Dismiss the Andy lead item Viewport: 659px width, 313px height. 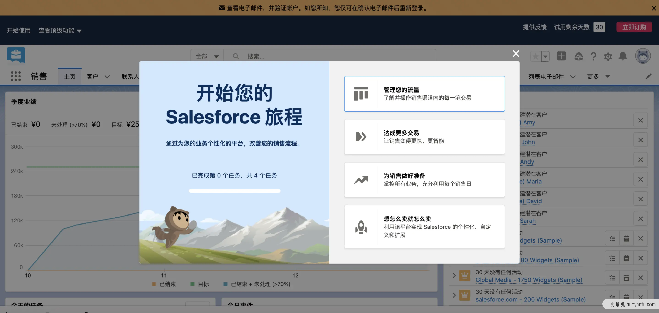point(640,160)
